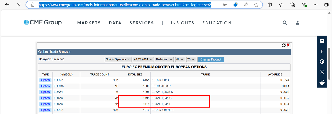Open the Rolled-up dropdown
The height and width of the screenshot is (114, 332).
[164, 59]
